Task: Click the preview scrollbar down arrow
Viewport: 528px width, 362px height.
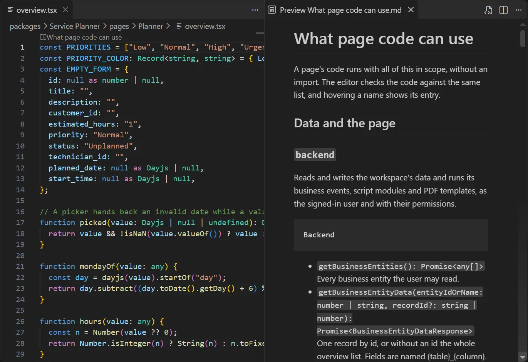Action: coord(523,357)
